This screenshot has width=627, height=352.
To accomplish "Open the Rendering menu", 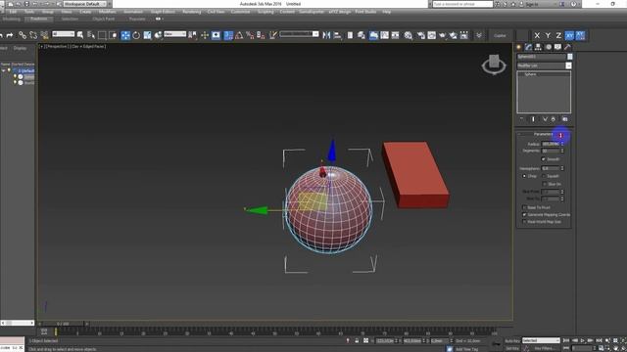I will (192, 12).
